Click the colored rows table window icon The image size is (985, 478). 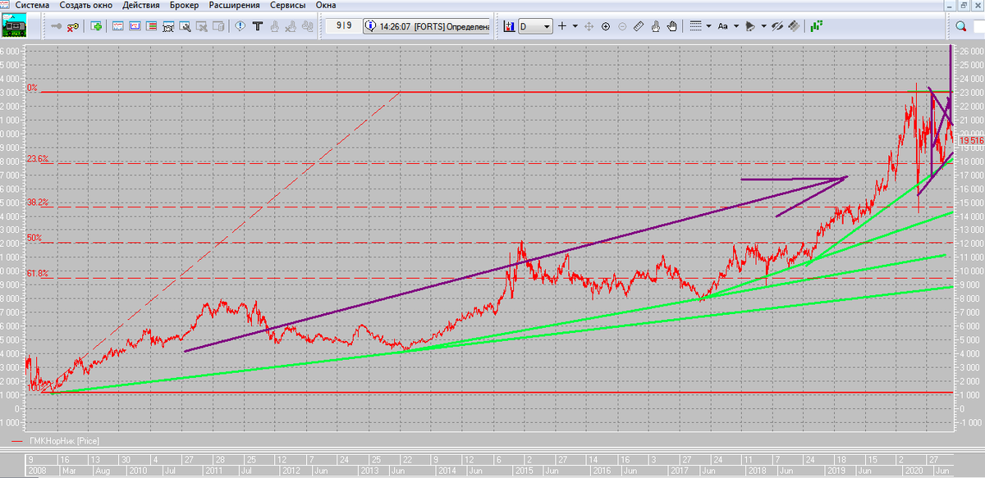coord(152,26)
